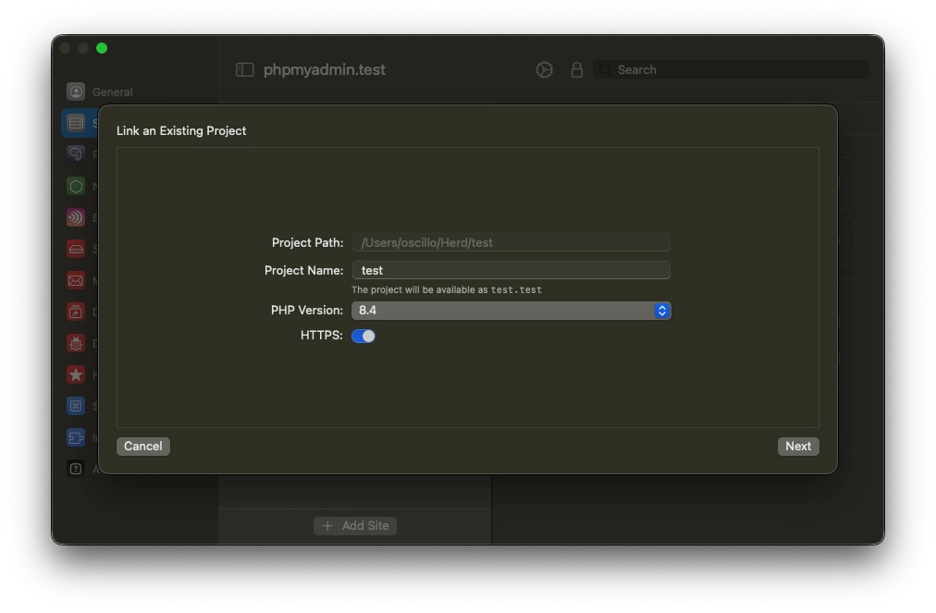Click the green window zoom button
This screenshot has height=613, width=936.
(102, 48)
